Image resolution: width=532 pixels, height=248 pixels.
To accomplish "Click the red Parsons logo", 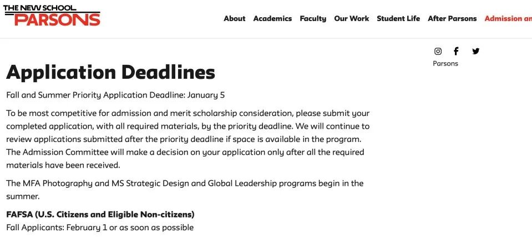I will (57, 19).
